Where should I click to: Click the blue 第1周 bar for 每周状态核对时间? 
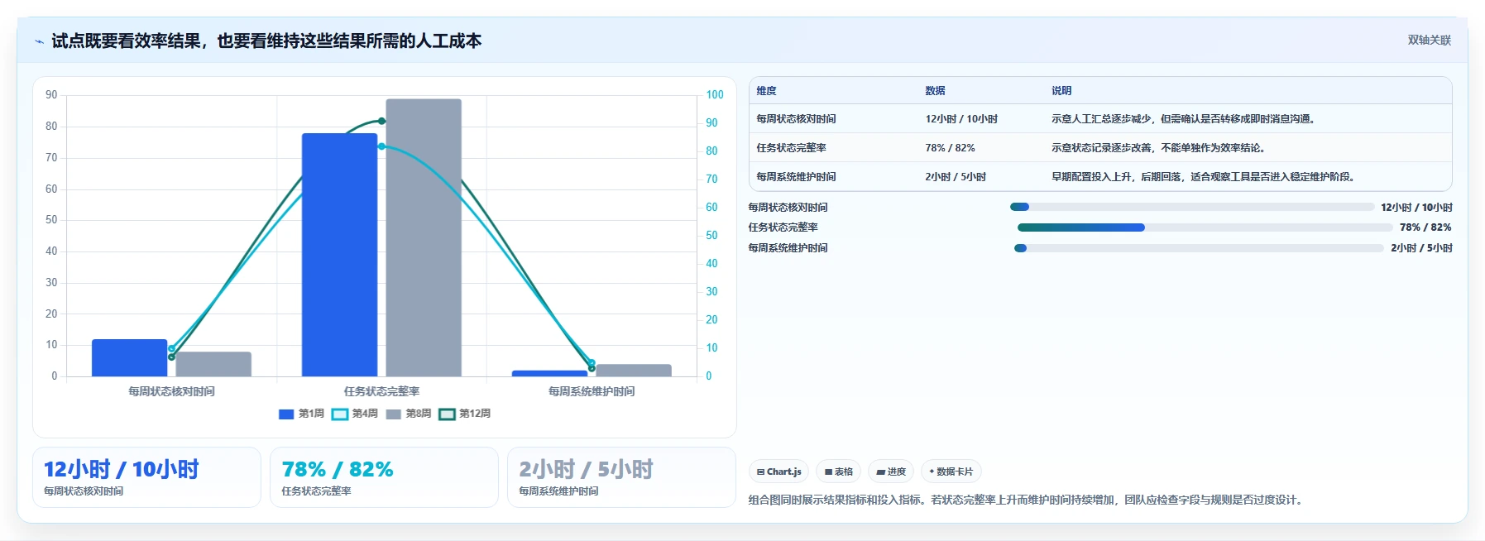[129, 357]
